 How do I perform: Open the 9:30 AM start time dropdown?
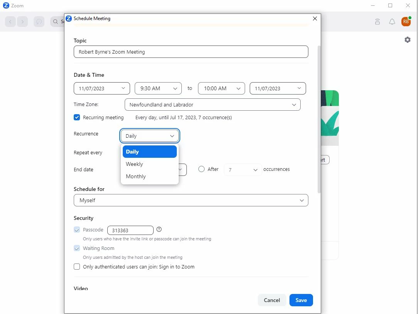pyautogui.click(x=158, y=88)
